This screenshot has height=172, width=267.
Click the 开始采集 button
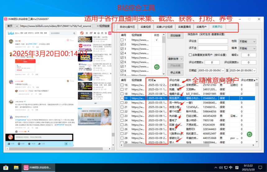tap(175, 66)
